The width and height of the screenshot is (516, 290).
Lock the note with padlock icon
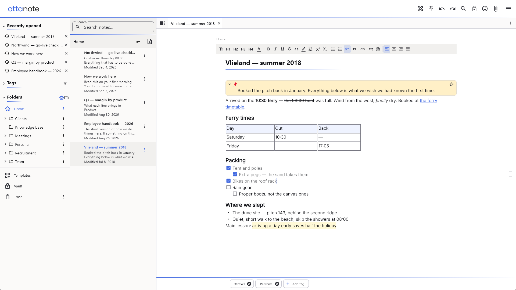pos(474,9)
